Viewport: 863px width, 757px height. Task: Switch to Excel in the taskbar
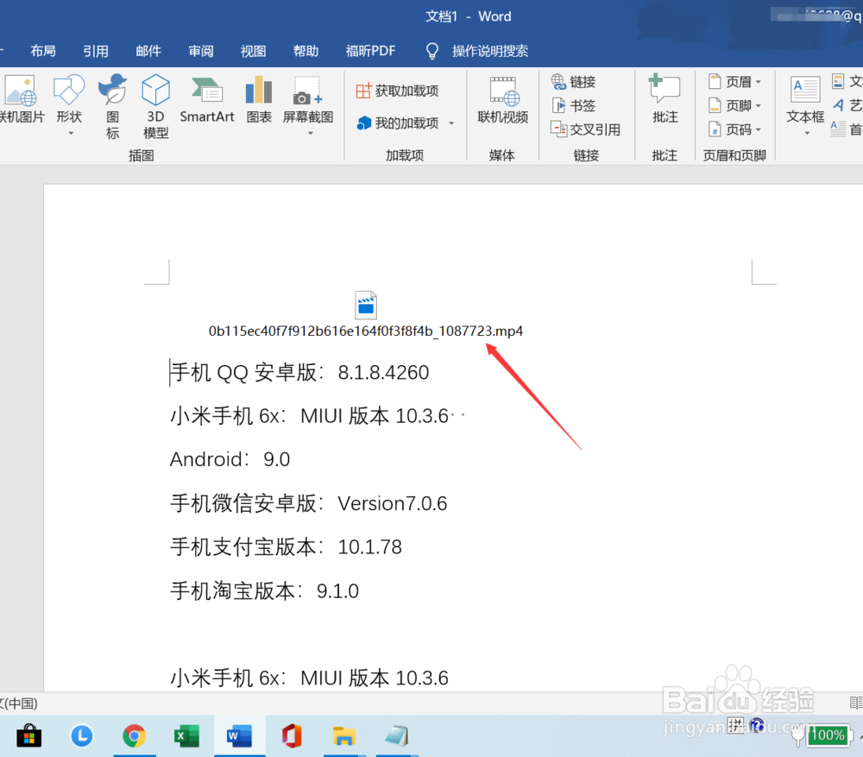(x=186, y=736)
